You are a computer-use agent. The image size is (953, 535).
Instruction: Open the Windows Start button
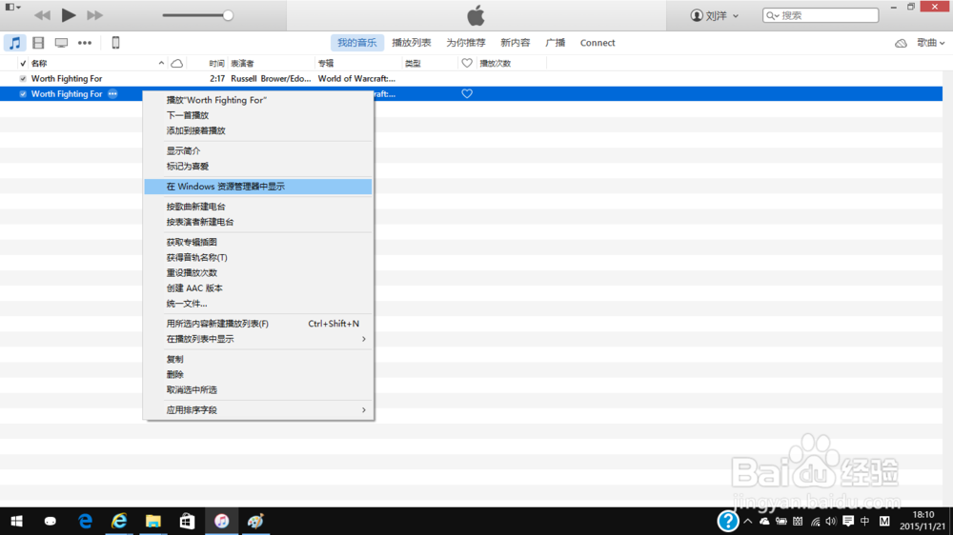click(17, 521)
